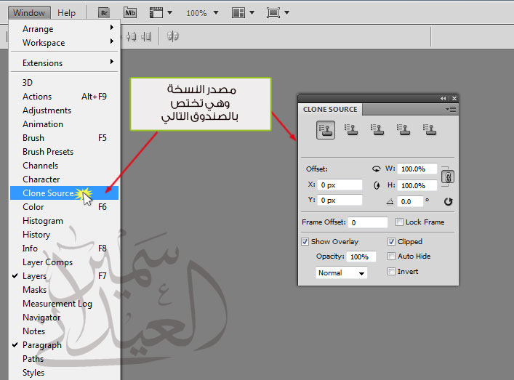
Task: Click the overlay Opacity field
Action: (x=361, y=257)
